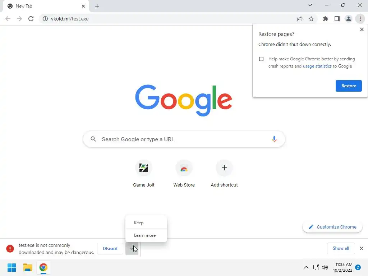Go back with the back arrow
Viewport: 368px width, 276px height.
tap(8, 19)
